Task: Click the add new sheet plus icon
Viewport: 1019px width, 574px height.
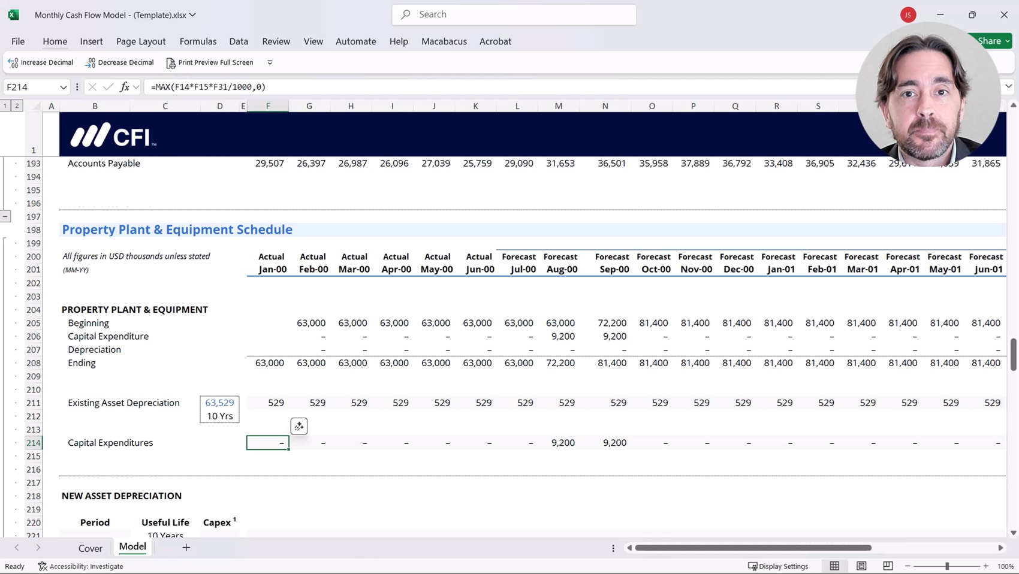Action: tap(186, 548)
